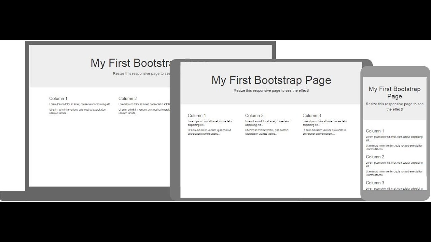
Task: Select the 'Column 2' heading on laptop
Action: [128, 98]
